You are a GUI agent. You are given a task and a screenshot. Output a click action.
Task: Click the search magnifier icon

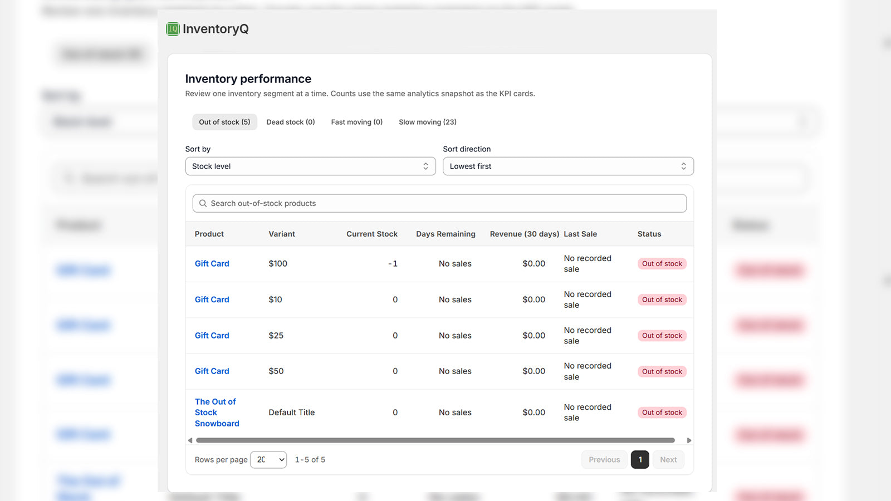pyautogui.click(x=203, y=203)
